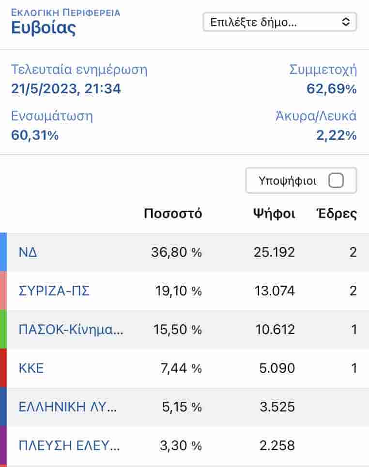Open the ΣΥΡΙΖΑ-ΠΣ party row
This screenshot has height=467, width=369.
click(54, 291)
